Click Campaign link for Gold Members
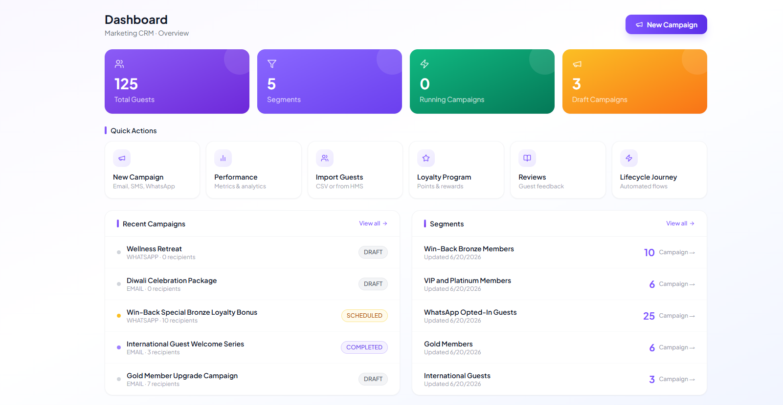Image resolution: width=783 pixels, height=405 pixels. click(677, 347)
